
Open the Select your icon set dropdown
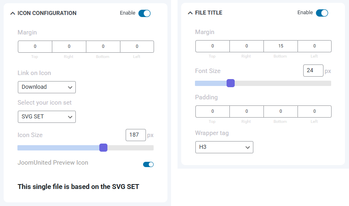[x=47, y=117]
